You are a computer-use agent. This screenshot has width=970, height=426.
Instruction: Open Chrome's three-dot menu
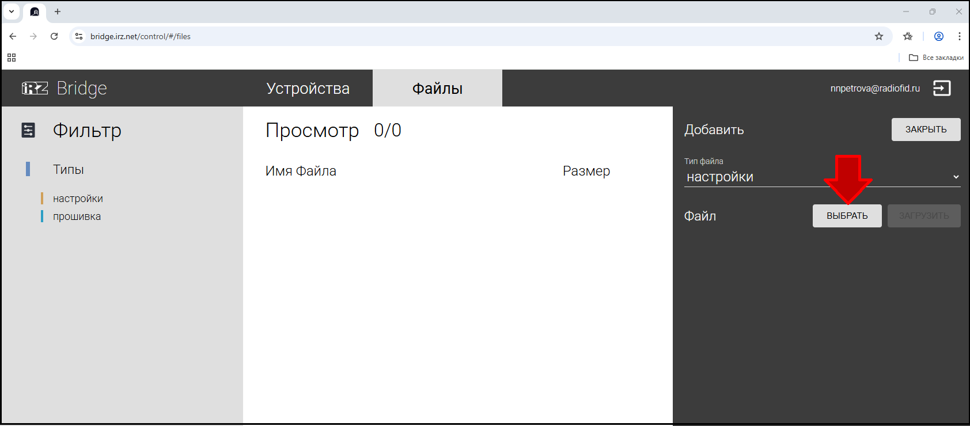pos(959,36)
